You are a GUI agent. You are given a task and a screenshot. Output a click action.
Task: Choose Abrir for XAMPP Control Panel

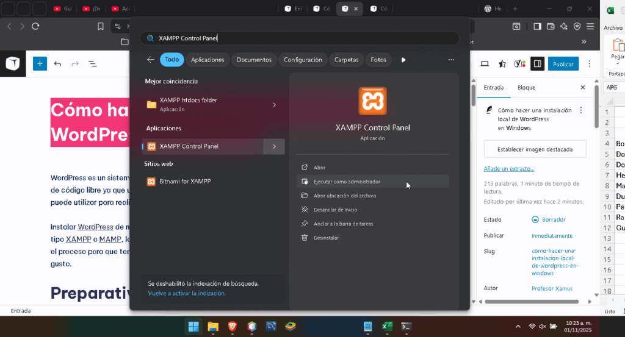pos(372,168)
